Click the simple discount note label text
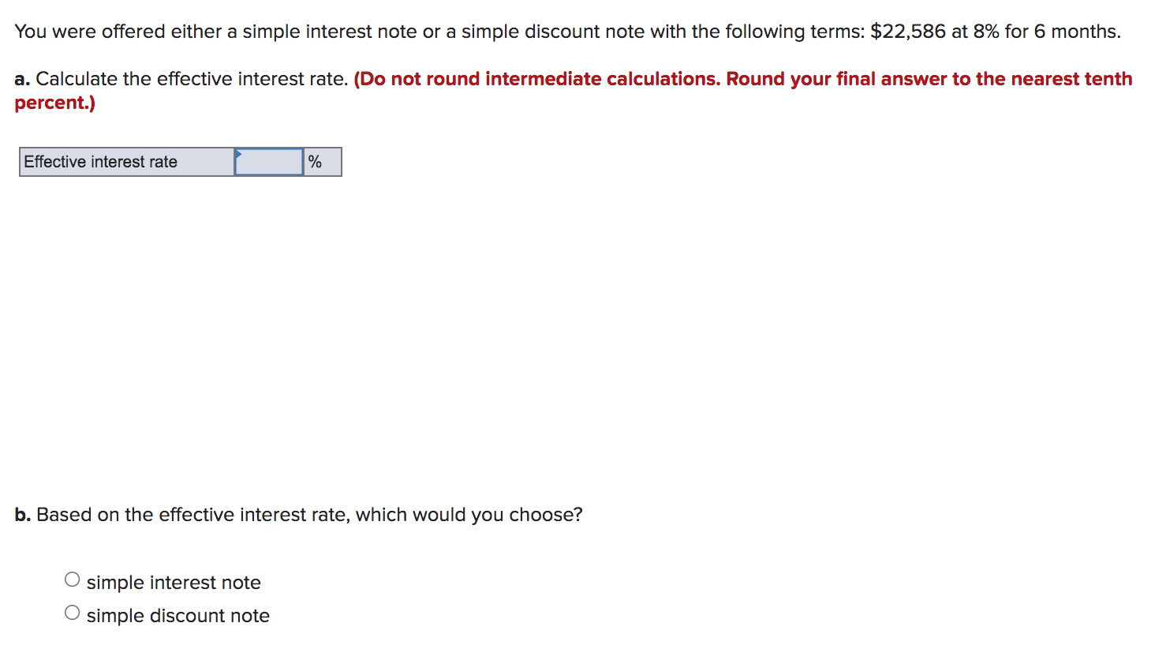This screenshot has width=1155, height=649. [x=178, y=615]
